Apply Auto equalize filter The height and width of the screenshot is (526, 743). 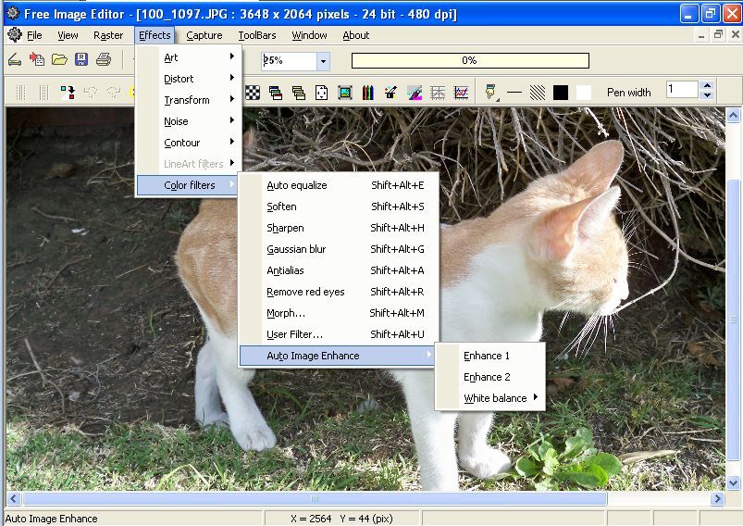point(340,185)
